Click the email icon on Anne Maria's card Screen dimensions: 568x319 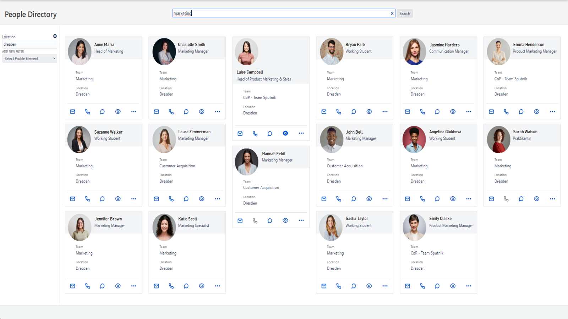(72, 112)
